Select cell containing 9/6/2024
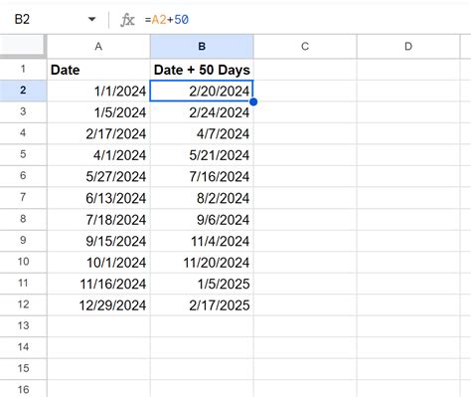The image size is (471, 397). click(202, 219)
